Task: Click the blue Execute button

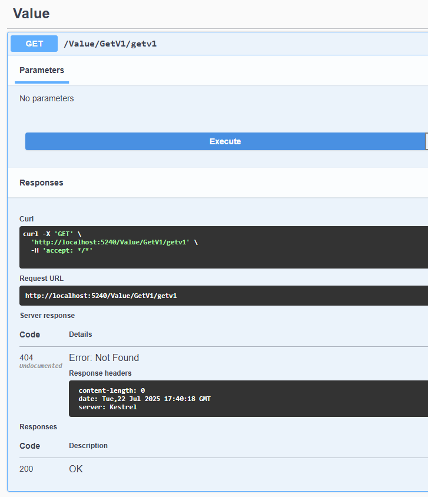Action: tap(225, 141)
